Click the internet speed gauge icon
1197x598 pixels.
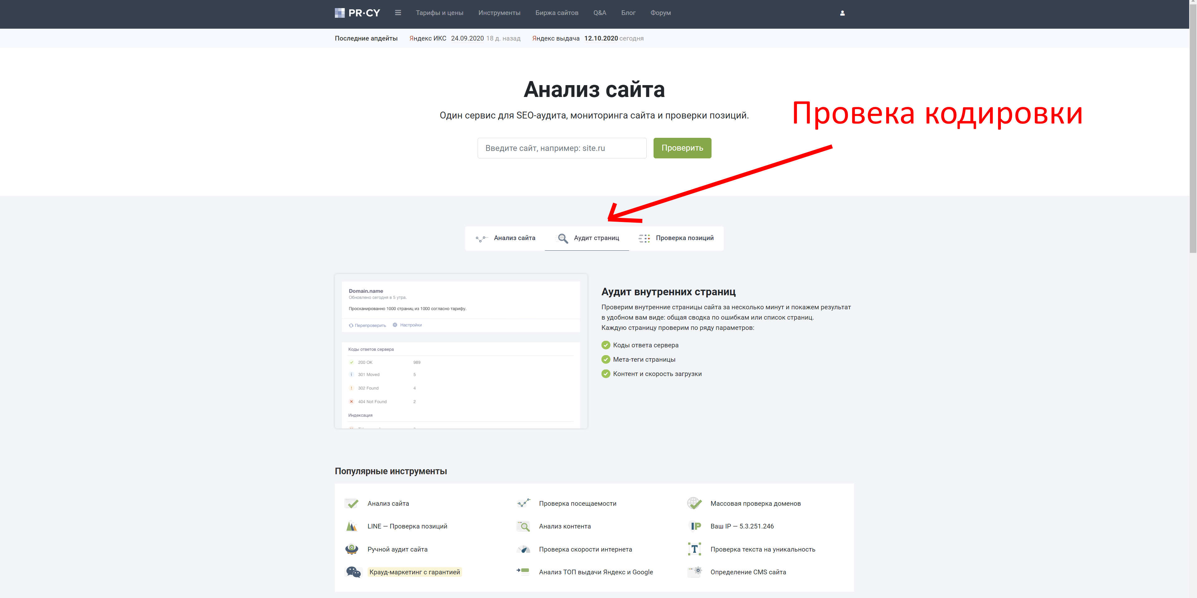(x=524, y=549)
